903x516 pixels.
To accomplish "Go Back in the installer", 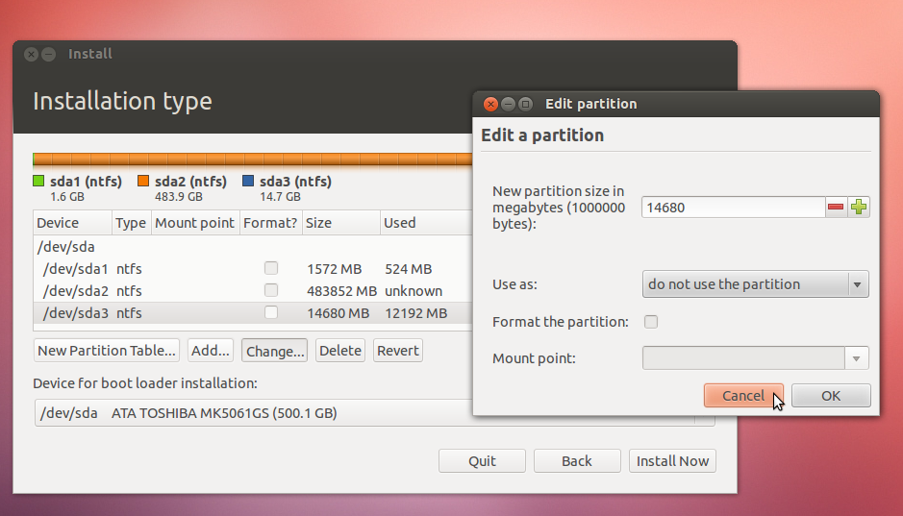I will coord(577,461).
